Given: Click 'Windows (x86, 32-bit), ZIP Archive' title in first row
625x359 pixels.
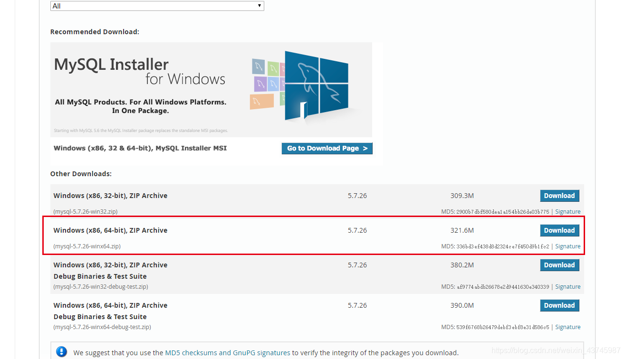Looking at the screenshot, I should (110, 196).
